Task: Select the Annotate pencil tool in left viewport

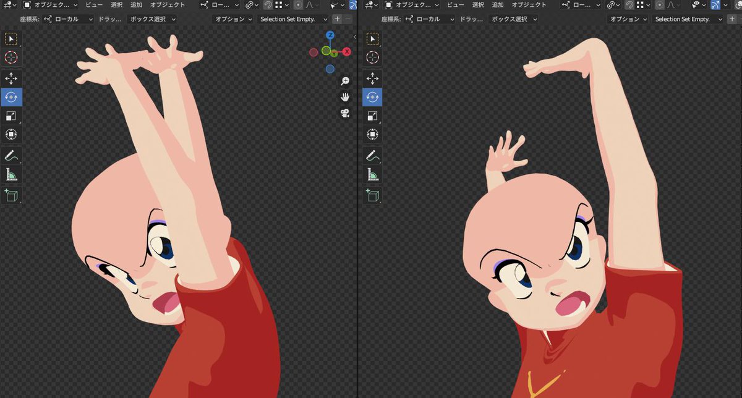Action: (x=11, y=155)
